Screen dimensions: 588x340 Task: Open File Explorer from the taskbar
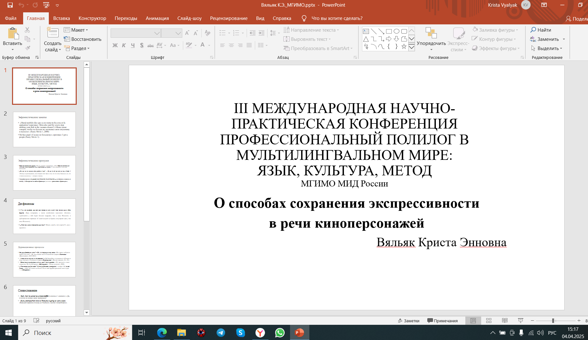tap(181, 333)
